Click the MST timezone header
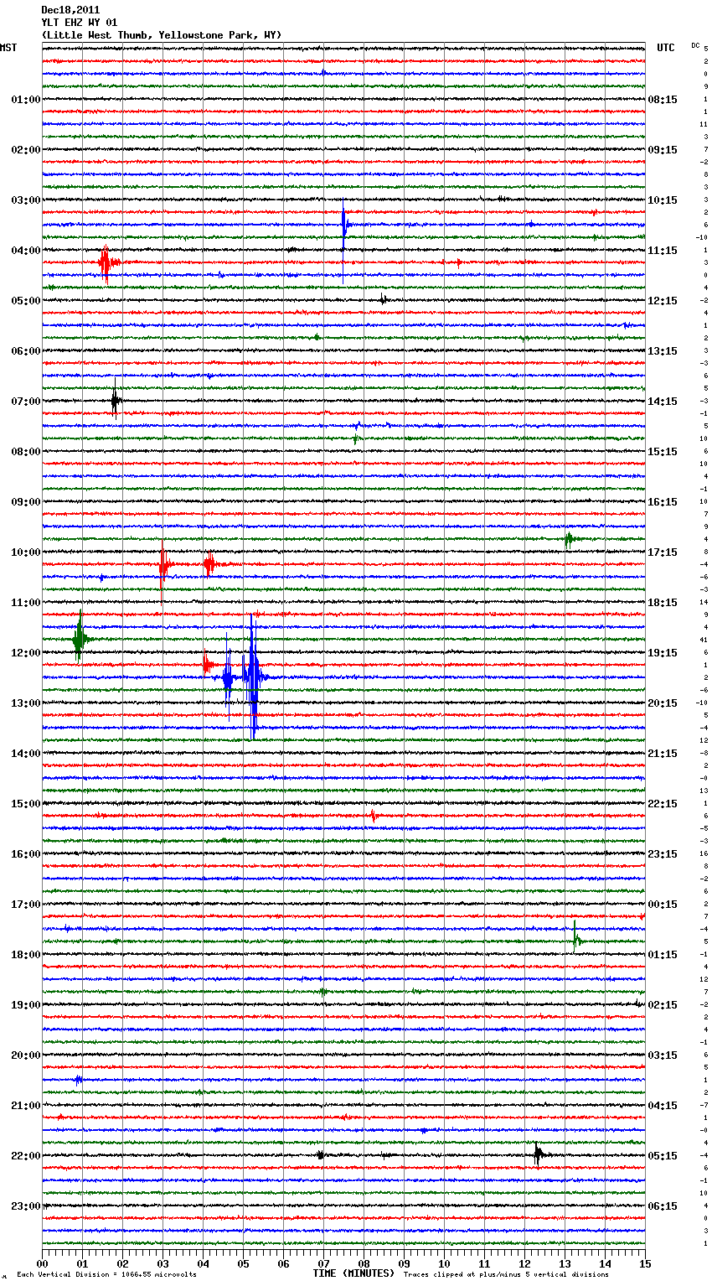712x1286 pixels. point(8,48)
